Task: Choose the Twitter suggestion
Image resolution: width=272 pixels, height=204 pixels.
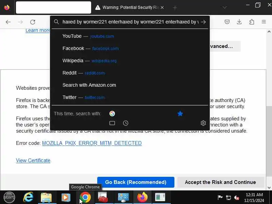Action: click(x=130, y=97)
